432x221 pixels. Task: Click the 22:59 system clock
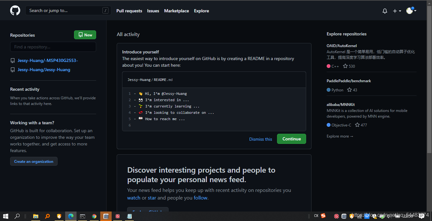click(408, 216)
